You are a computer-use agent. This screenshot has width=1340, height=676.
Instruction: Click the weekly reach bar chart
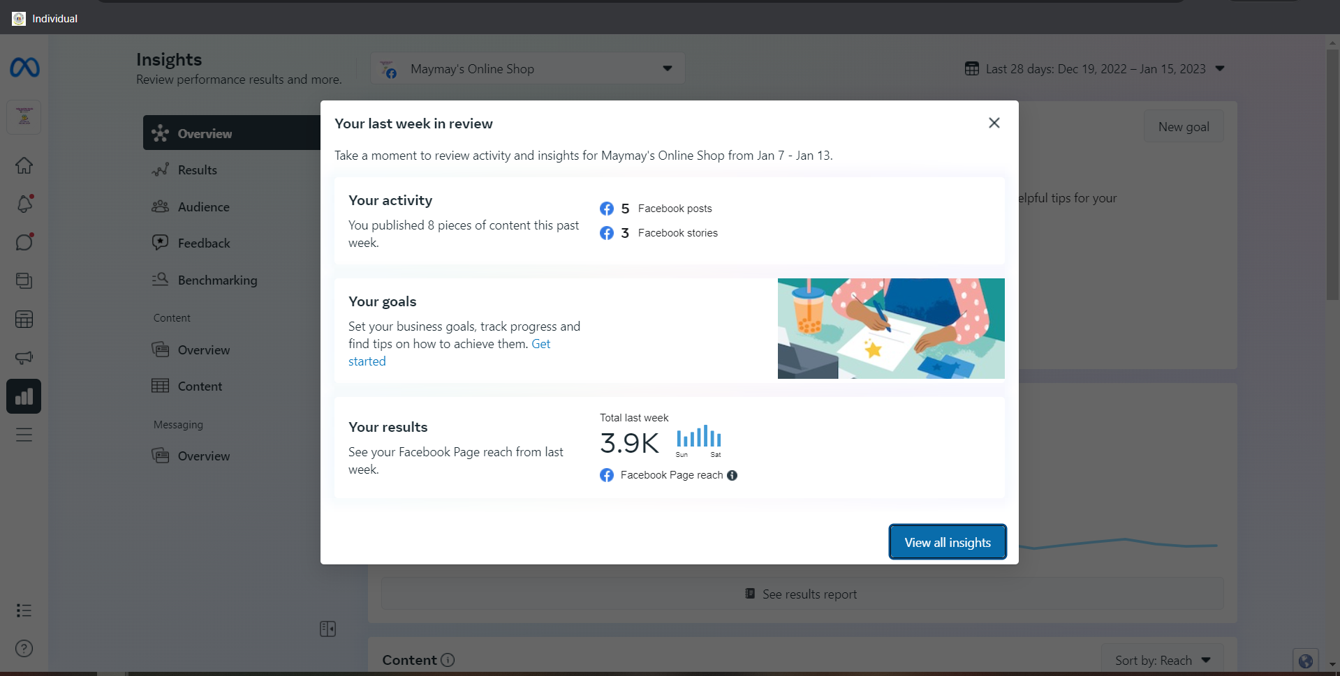coord(698,437)
